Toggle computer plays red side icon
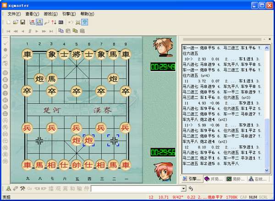This screenshot has height=201, width=275. (32, 22)
